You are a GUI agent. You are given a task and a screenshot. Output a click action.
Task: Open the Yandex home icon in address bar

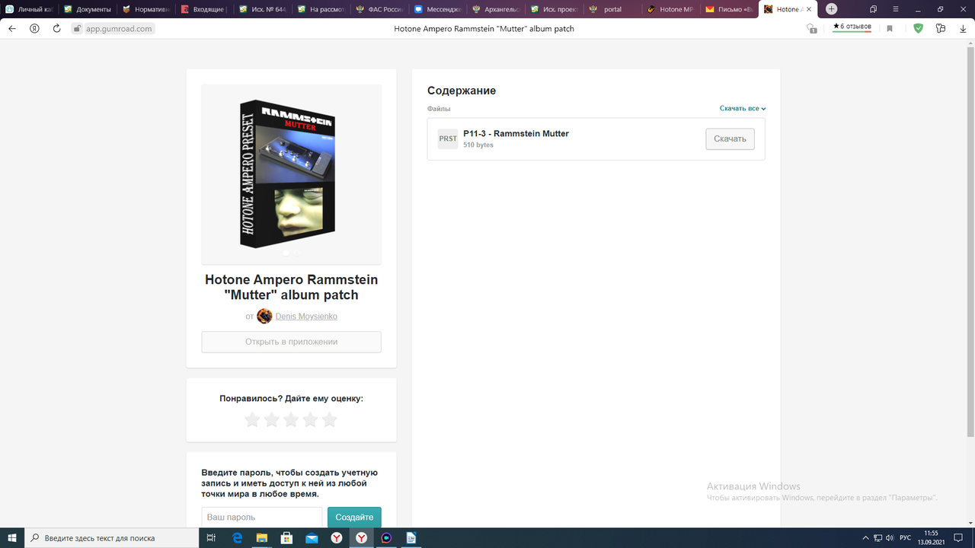pyautogui.click(x=34, y=28)
